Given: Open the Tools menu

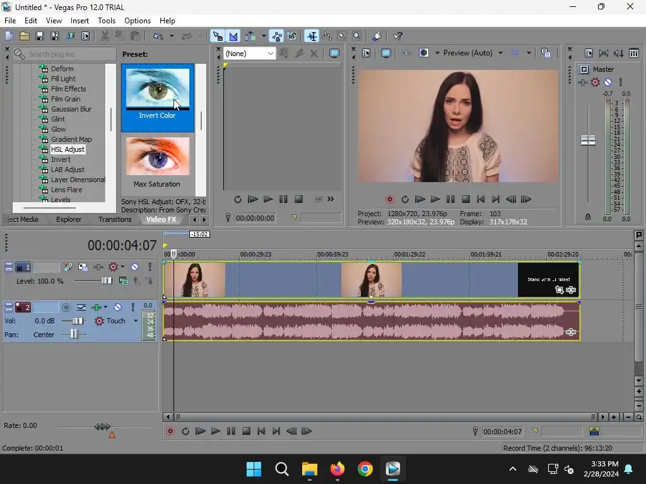Looking at the screenshot, I should [106, 21].
